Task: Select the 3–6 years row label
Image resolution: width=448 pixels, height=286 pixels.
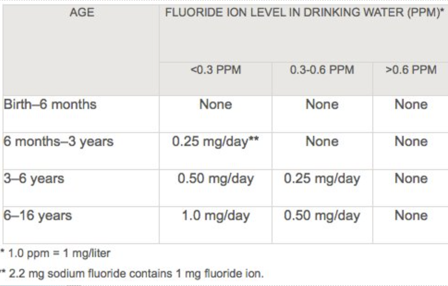Action: [x=34, y=179]
